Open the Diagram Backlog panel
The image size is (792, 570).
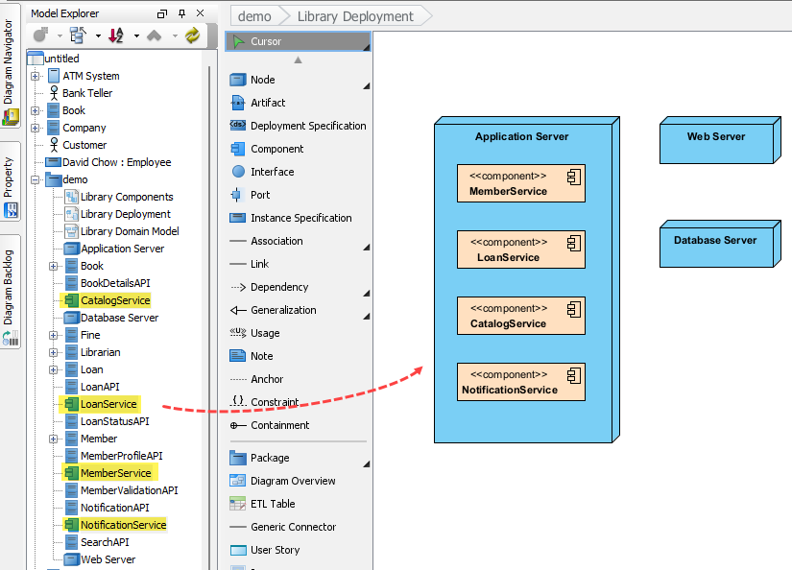point(11,288)
